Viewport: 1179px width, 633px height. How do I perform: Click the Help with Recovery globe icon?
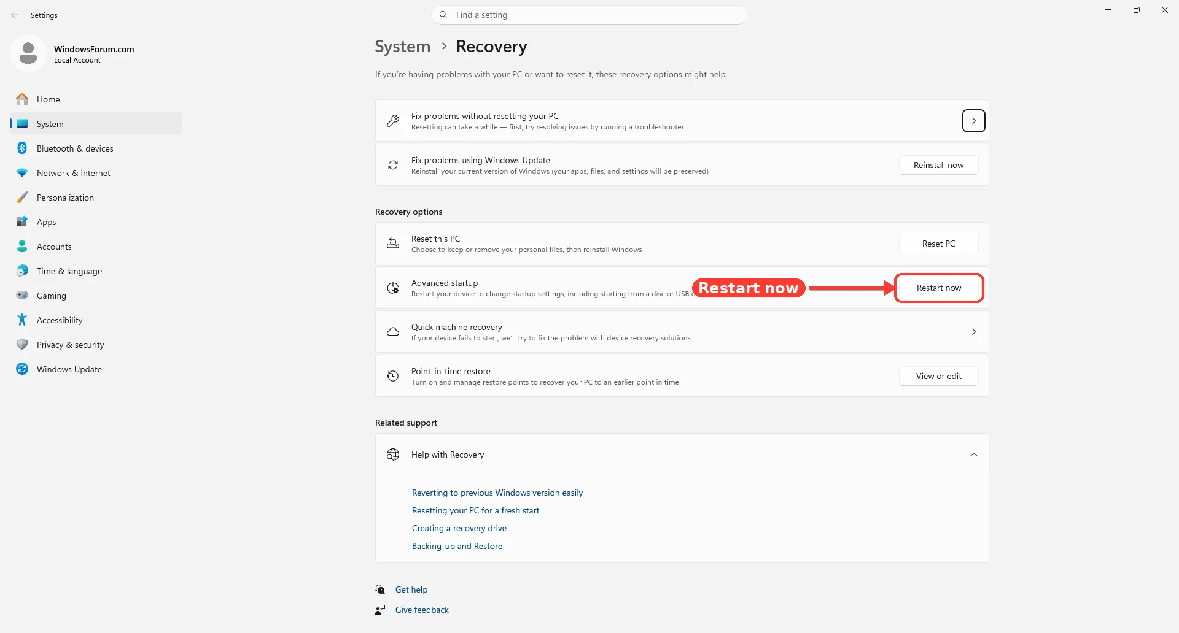[x=393, y=455]
